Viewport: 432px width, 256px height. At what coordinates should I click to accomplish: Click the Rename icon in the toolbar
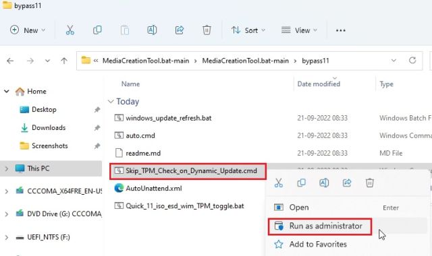[x=152, y=30]
